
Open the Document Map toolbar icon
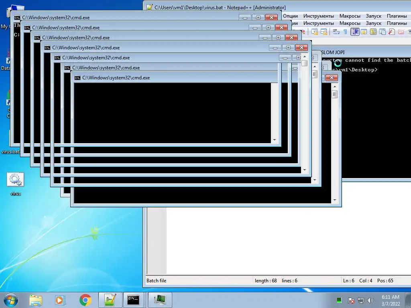click(373, 32)
